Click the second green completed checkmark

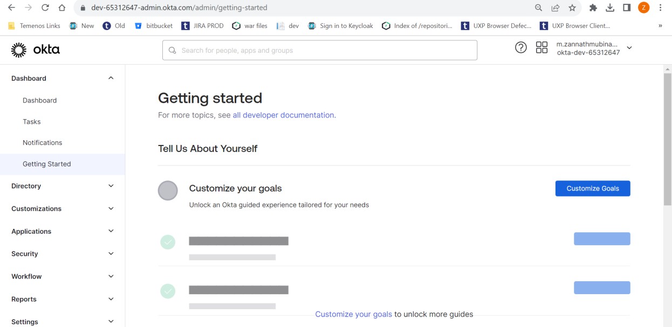point(168,291)
